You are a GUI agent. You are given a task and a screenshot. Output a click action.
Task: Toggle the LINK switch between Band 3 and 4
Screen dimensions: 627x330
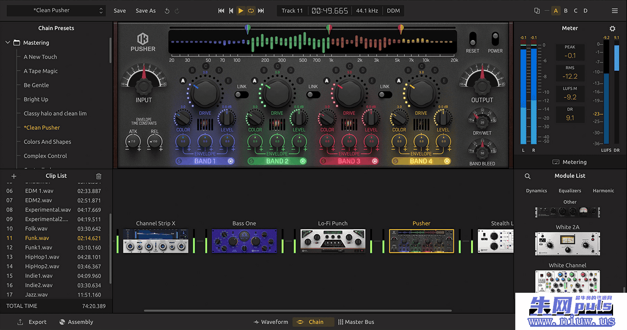click(x=385, y=94)
